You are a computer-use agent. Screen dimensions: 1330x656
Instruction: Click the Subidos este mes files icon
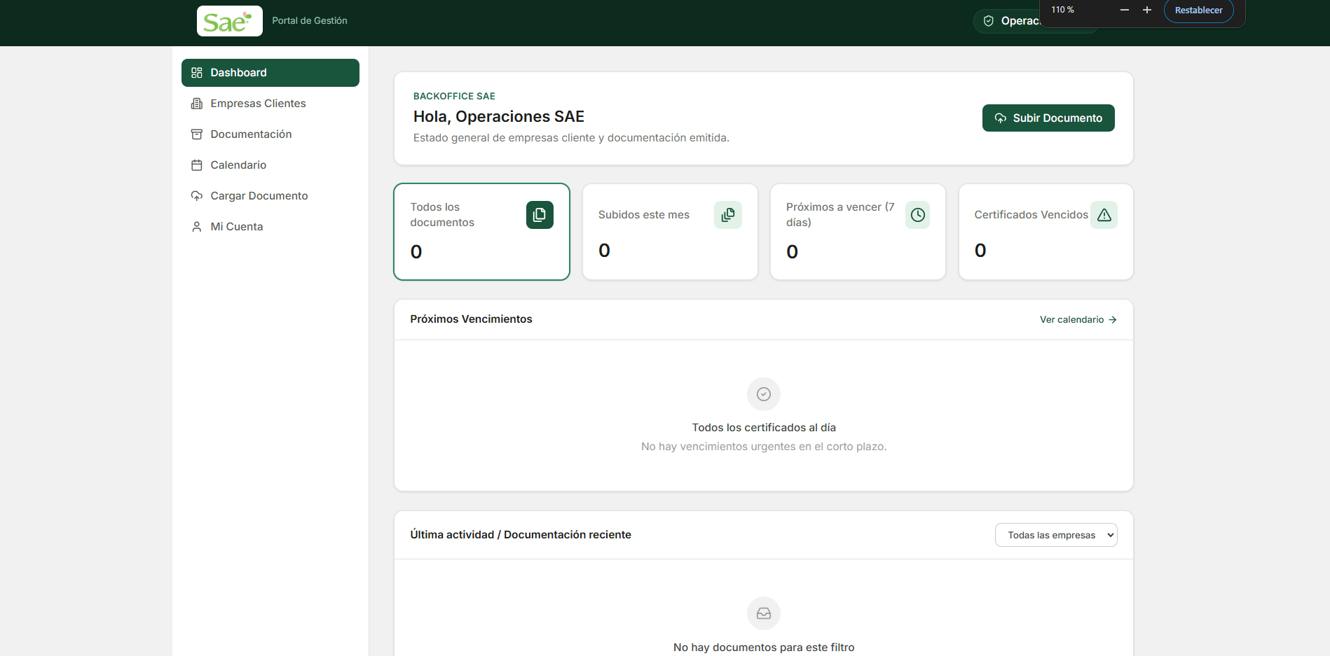[x=728, y=215]
